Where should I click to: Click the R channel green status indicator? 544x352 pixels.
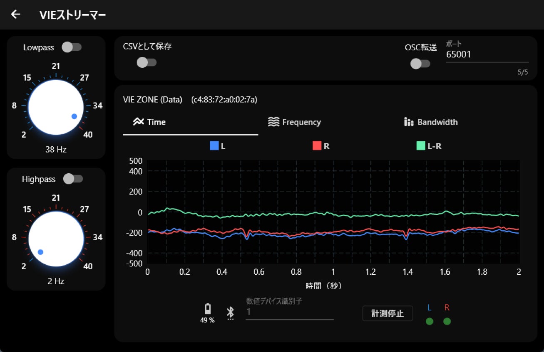click(447, 321)
